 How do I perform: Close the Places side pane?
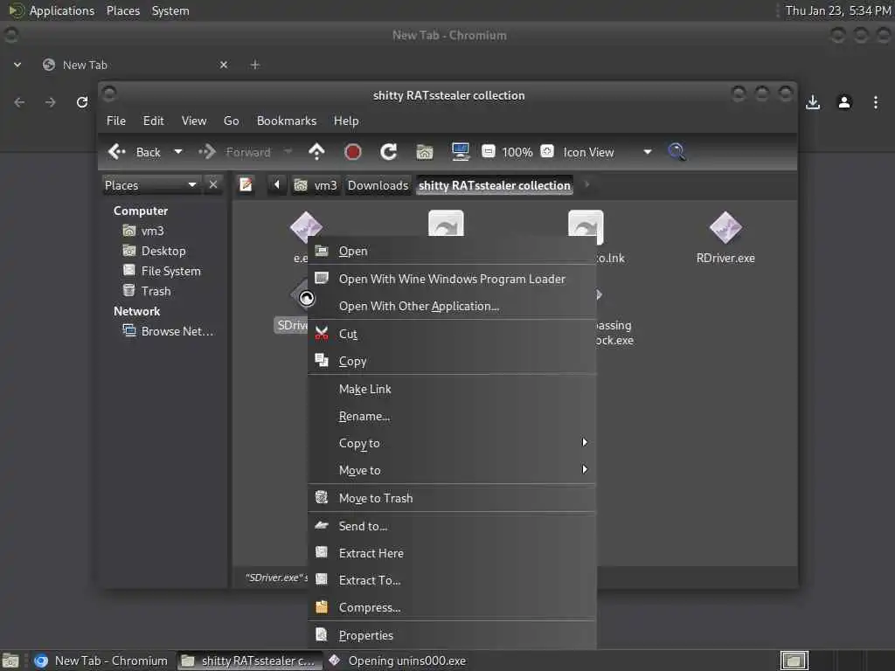coord(213,185)
